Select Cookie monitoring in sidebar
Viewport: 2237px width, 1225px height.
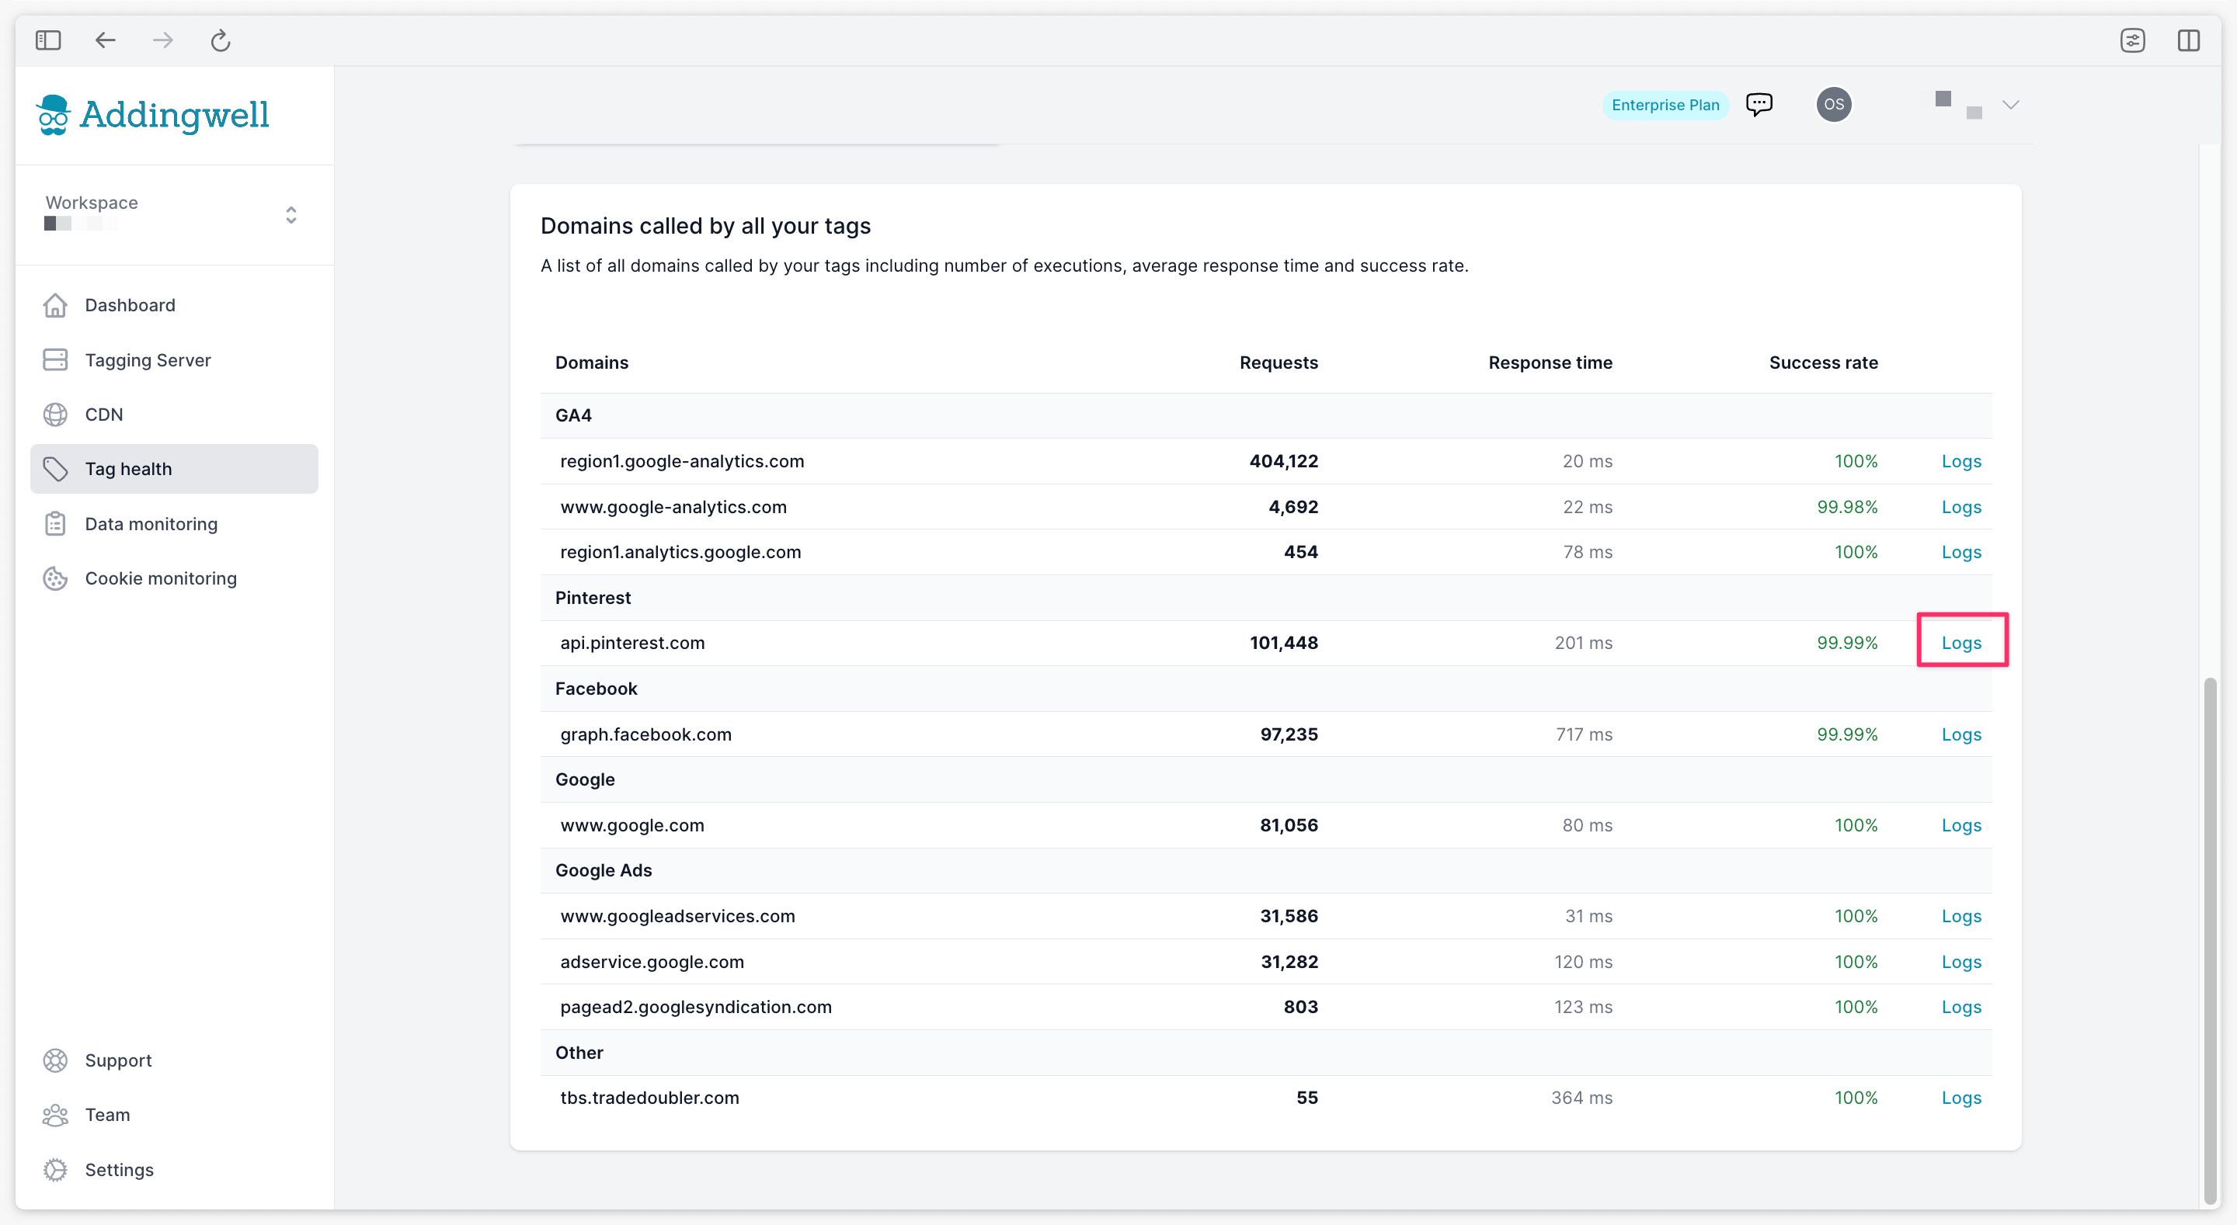coord(162,578)
